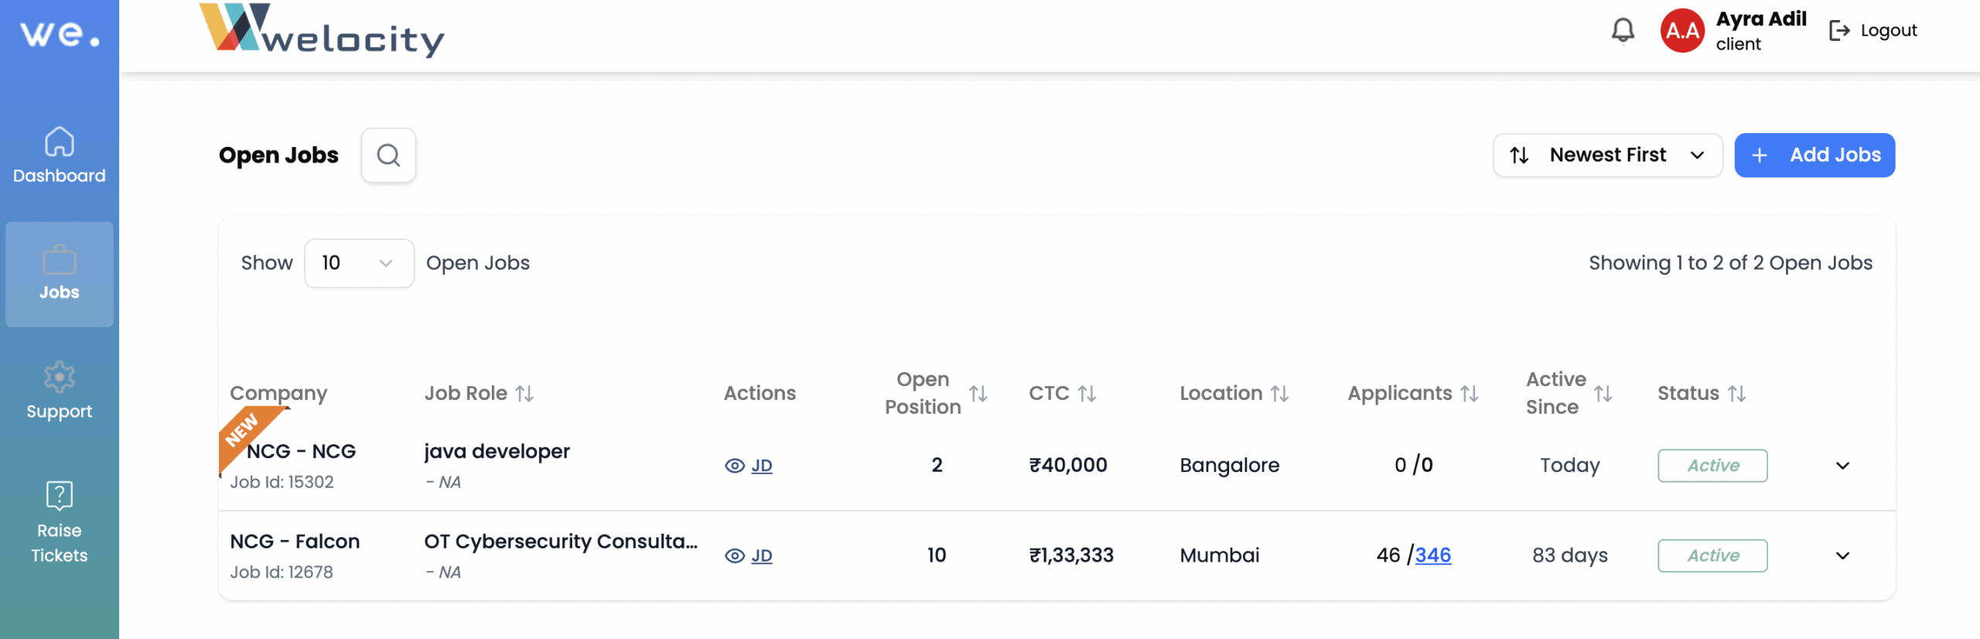Click the Ayra Adil profile avatar

(1681, 31)
